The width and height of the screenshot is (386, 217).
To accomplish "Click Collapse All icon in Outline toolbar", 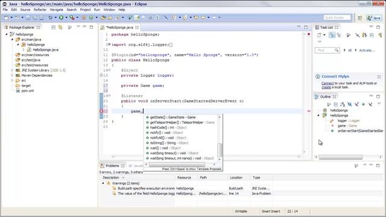I will point(336,104).
